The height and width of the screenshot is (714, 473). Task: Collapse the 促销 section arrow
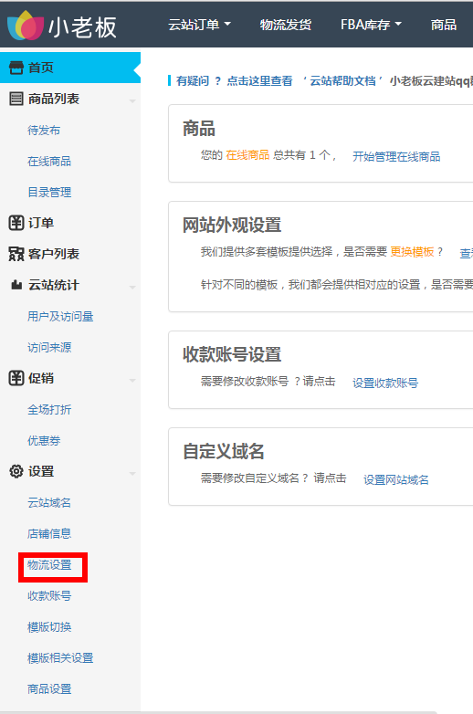[x=132, y=380]
